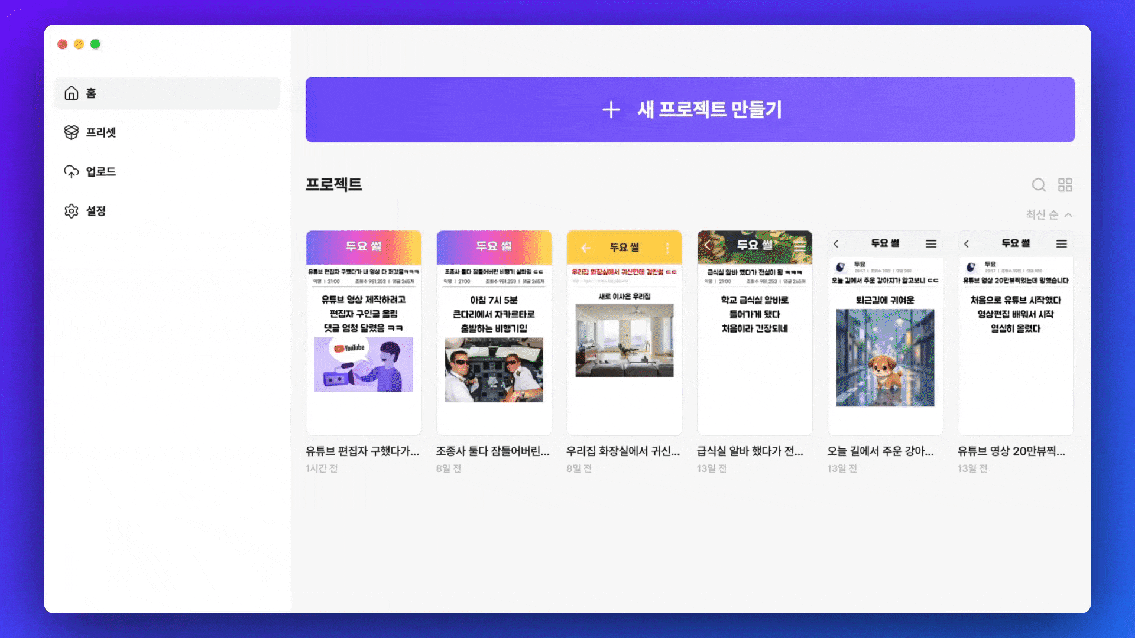Image resolution: width=1135 pixels, height=638 pixels.
Task: Click the sort order chevron arrow
Action: 1068,214
